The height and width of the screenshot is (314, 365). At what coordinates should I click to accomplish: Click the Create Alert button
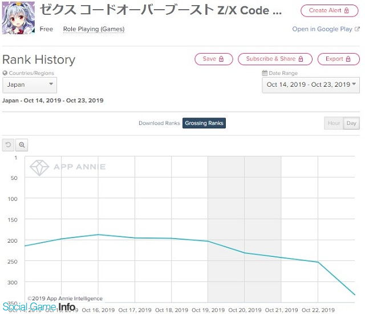coord(330,11)
